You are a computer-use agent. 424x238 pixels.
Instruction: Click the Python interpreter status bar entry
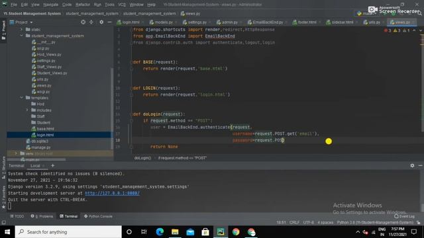[375, 222]
